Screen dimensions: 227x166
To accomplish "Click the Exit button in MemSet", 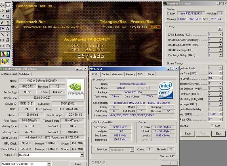I will point(218,134).
